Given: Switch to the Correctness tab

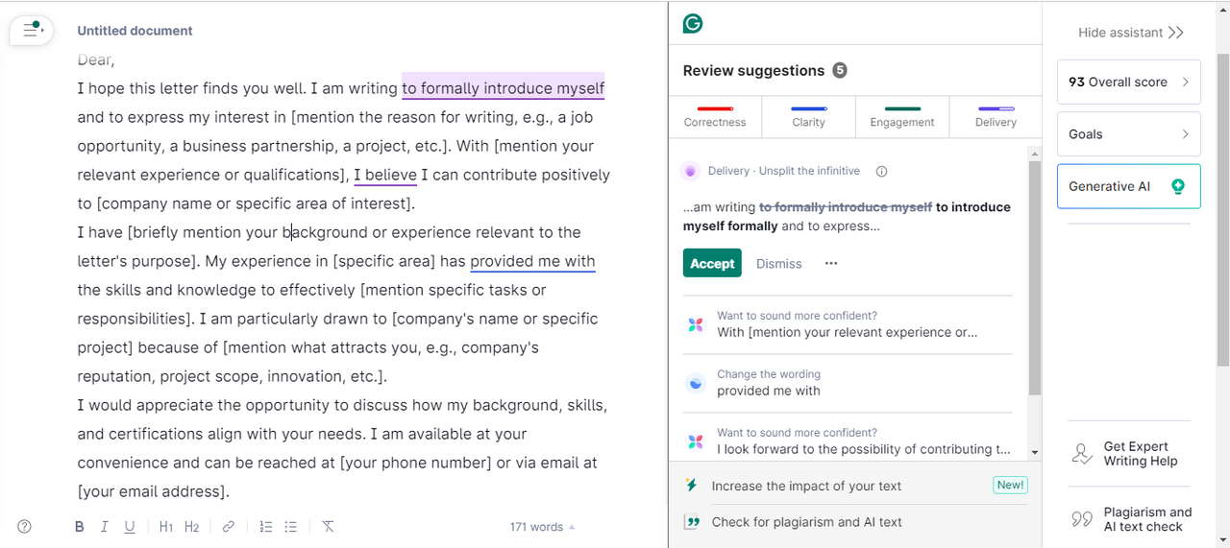Looking at the screenshot, I should coord(715,116).
